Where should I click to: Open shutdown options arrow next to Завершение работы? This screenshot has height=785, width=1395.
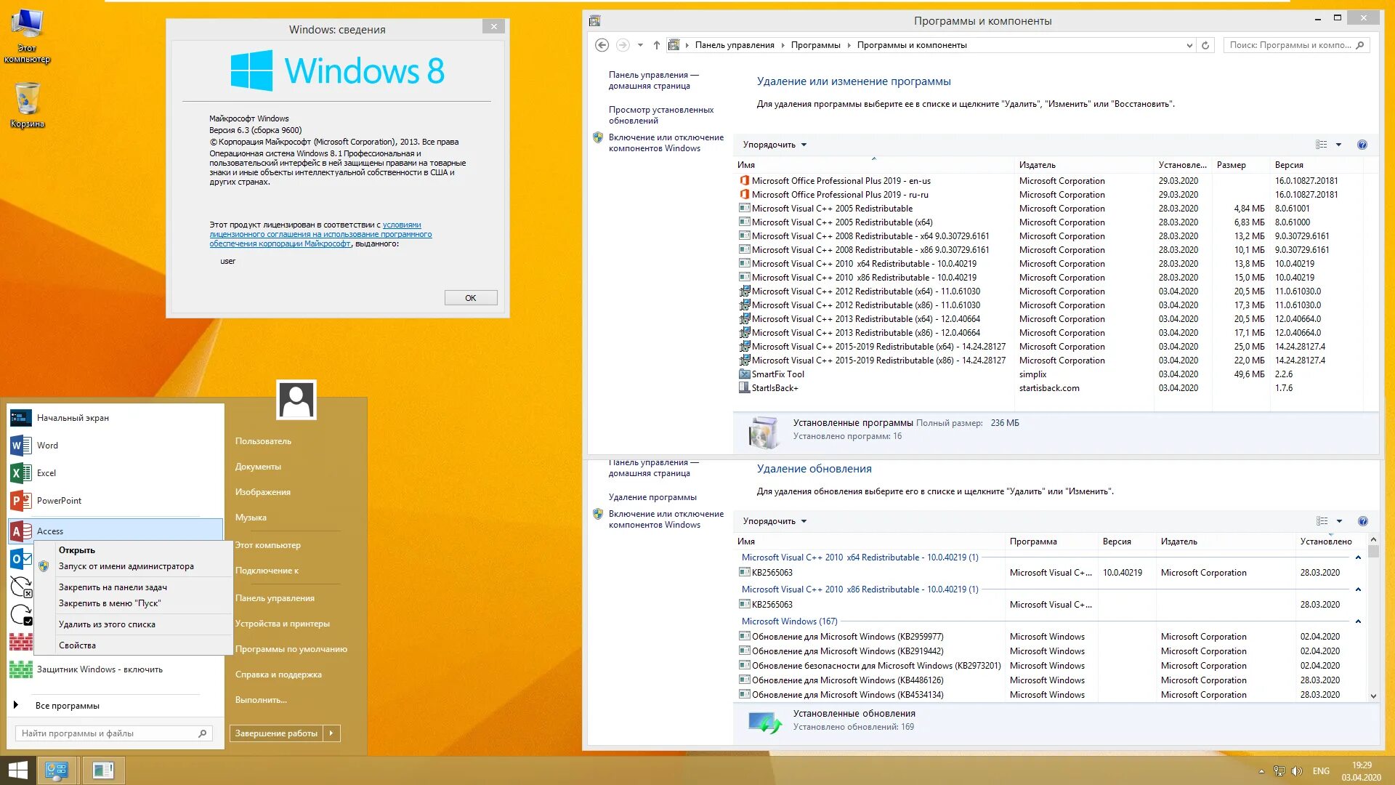pos(331,733)
